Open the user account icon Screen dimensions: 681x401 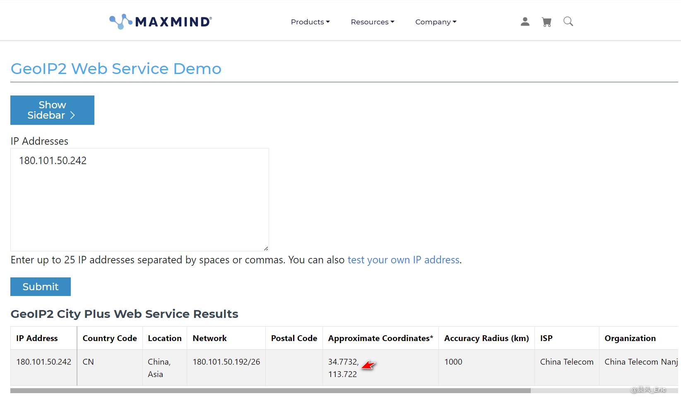coord(525,22)
